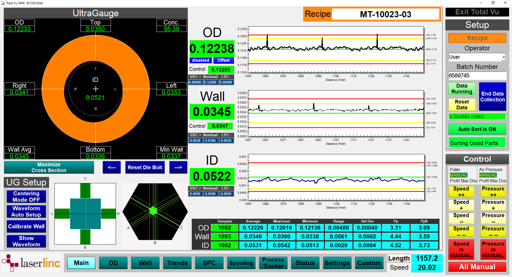Image resolution: width=512 pixels, height=277 pixels.
Task: Click the Reset Die Bolt button
Action: [x=145, y=167]
